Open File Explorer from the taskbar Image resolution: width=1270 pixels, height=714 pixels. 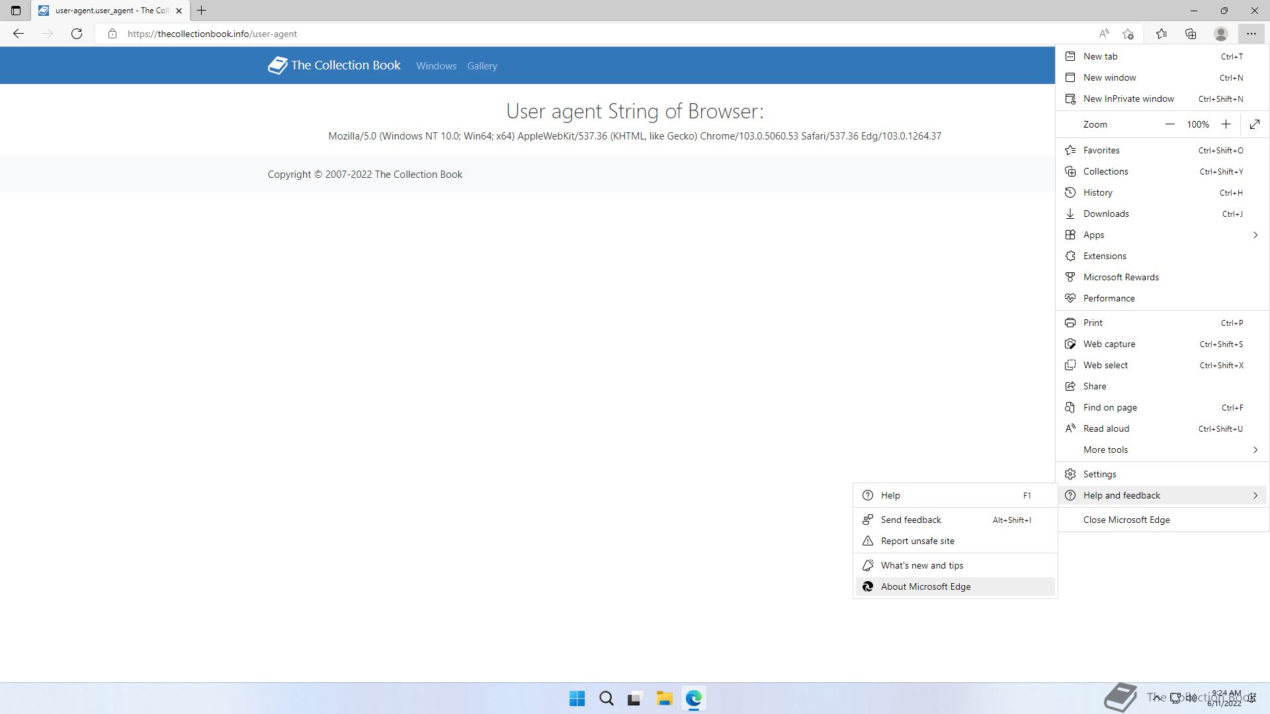[x=664, y=698]
